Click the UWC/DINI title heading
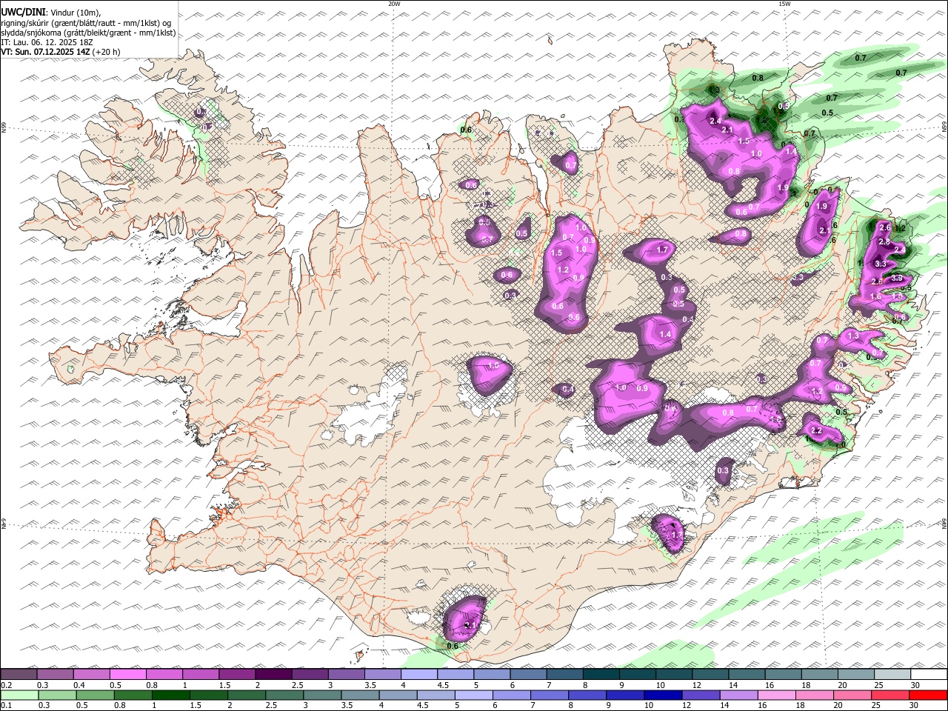 coord(24,11)
